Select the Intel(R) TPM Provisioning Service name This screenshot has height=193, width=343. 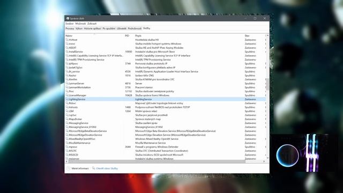(86, 60)
